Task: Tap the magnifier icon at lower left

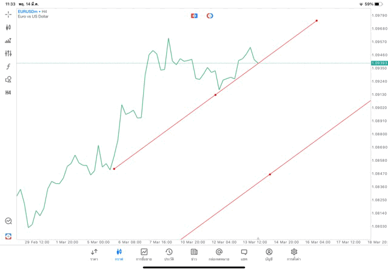Action: 8,221
